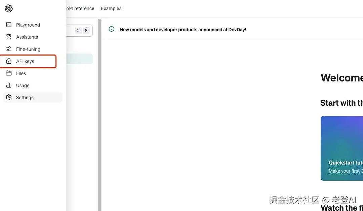
Task: Switch to the API reference tab
Action: 80,8
